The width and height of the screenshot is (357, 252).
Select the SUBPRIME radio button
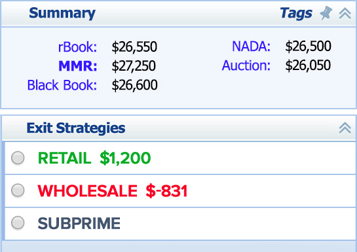(x=18, y=223)
